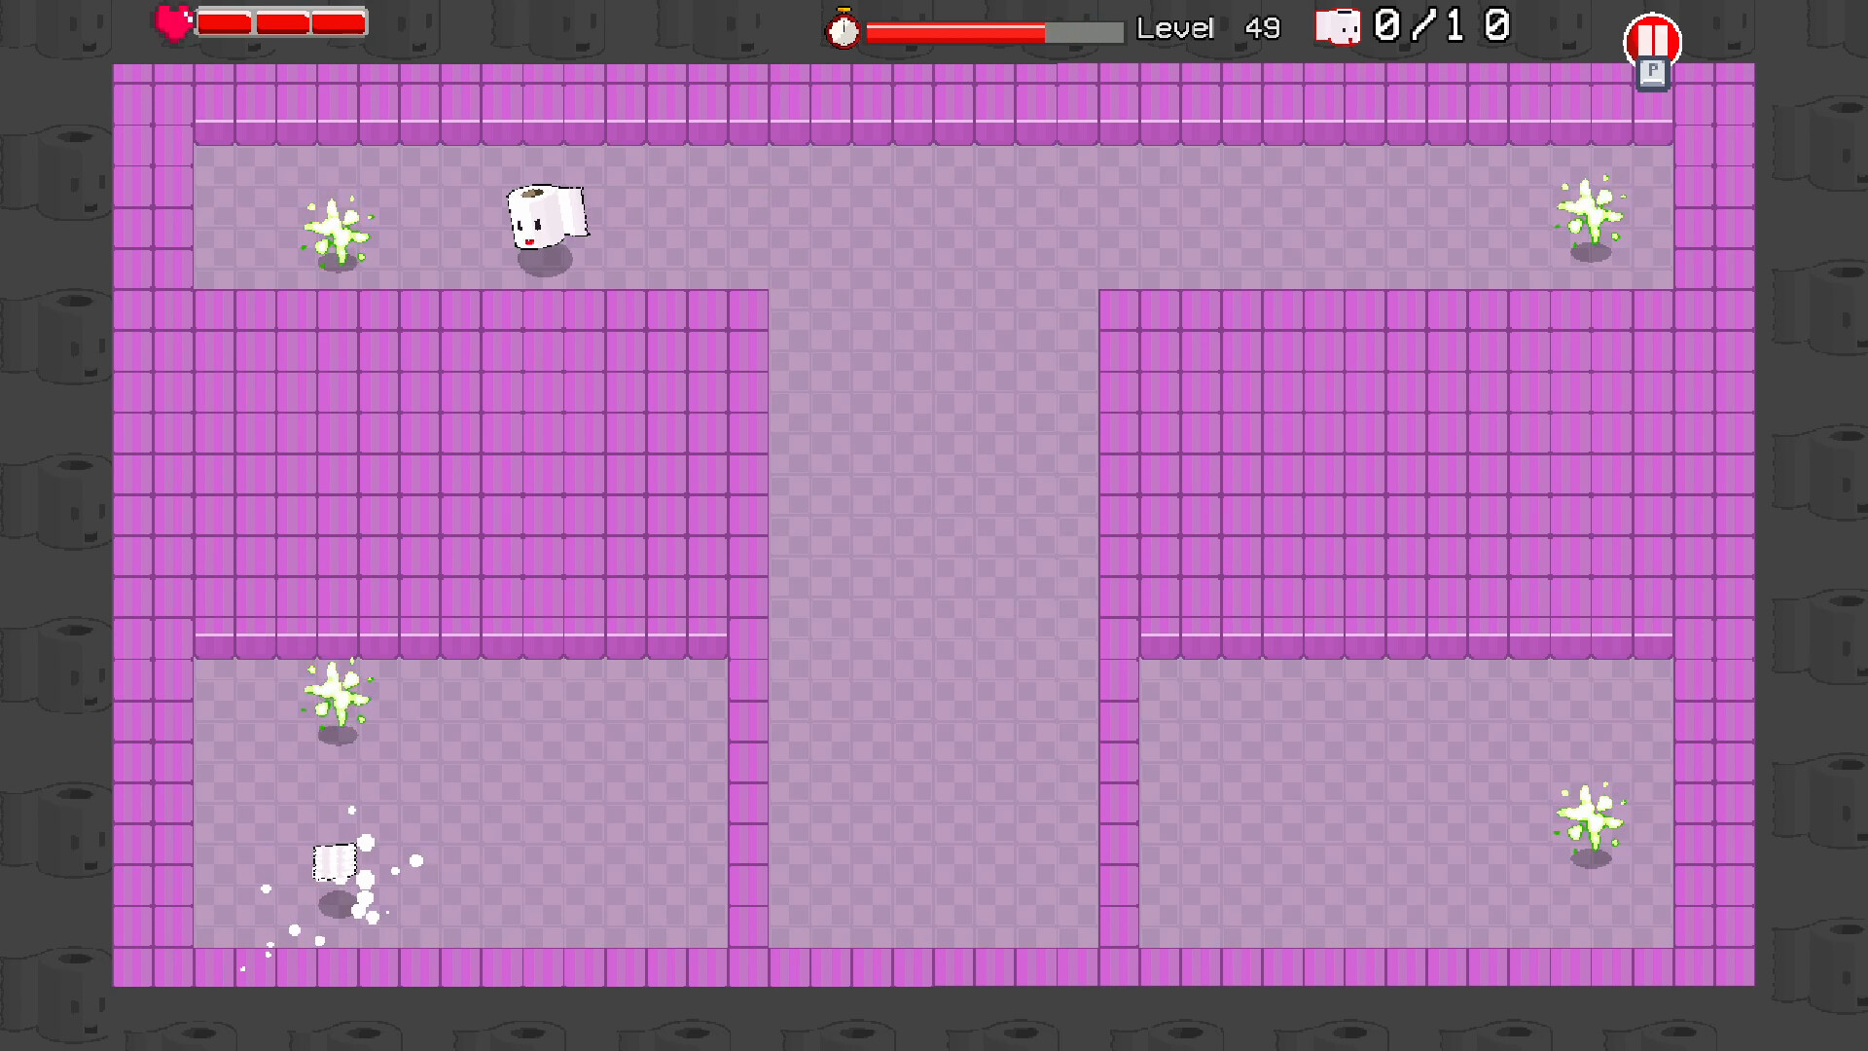Screen dimensions: 1868x1051
Task: Click the Level label text
Action: coord(1174,28)
